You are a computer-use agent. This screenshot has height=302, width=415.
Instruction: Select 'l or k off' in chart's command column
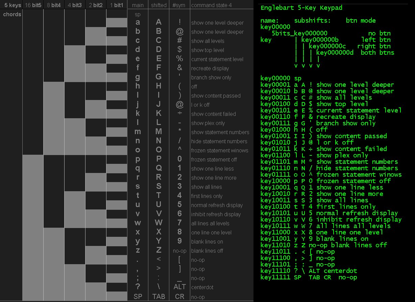point(200,105)
